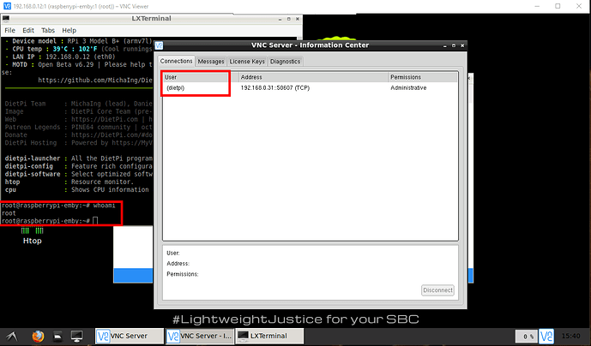This screenshot has width=591, height=346.
Task: Click the disabled Disconnect button
Action: coord(437,290)
